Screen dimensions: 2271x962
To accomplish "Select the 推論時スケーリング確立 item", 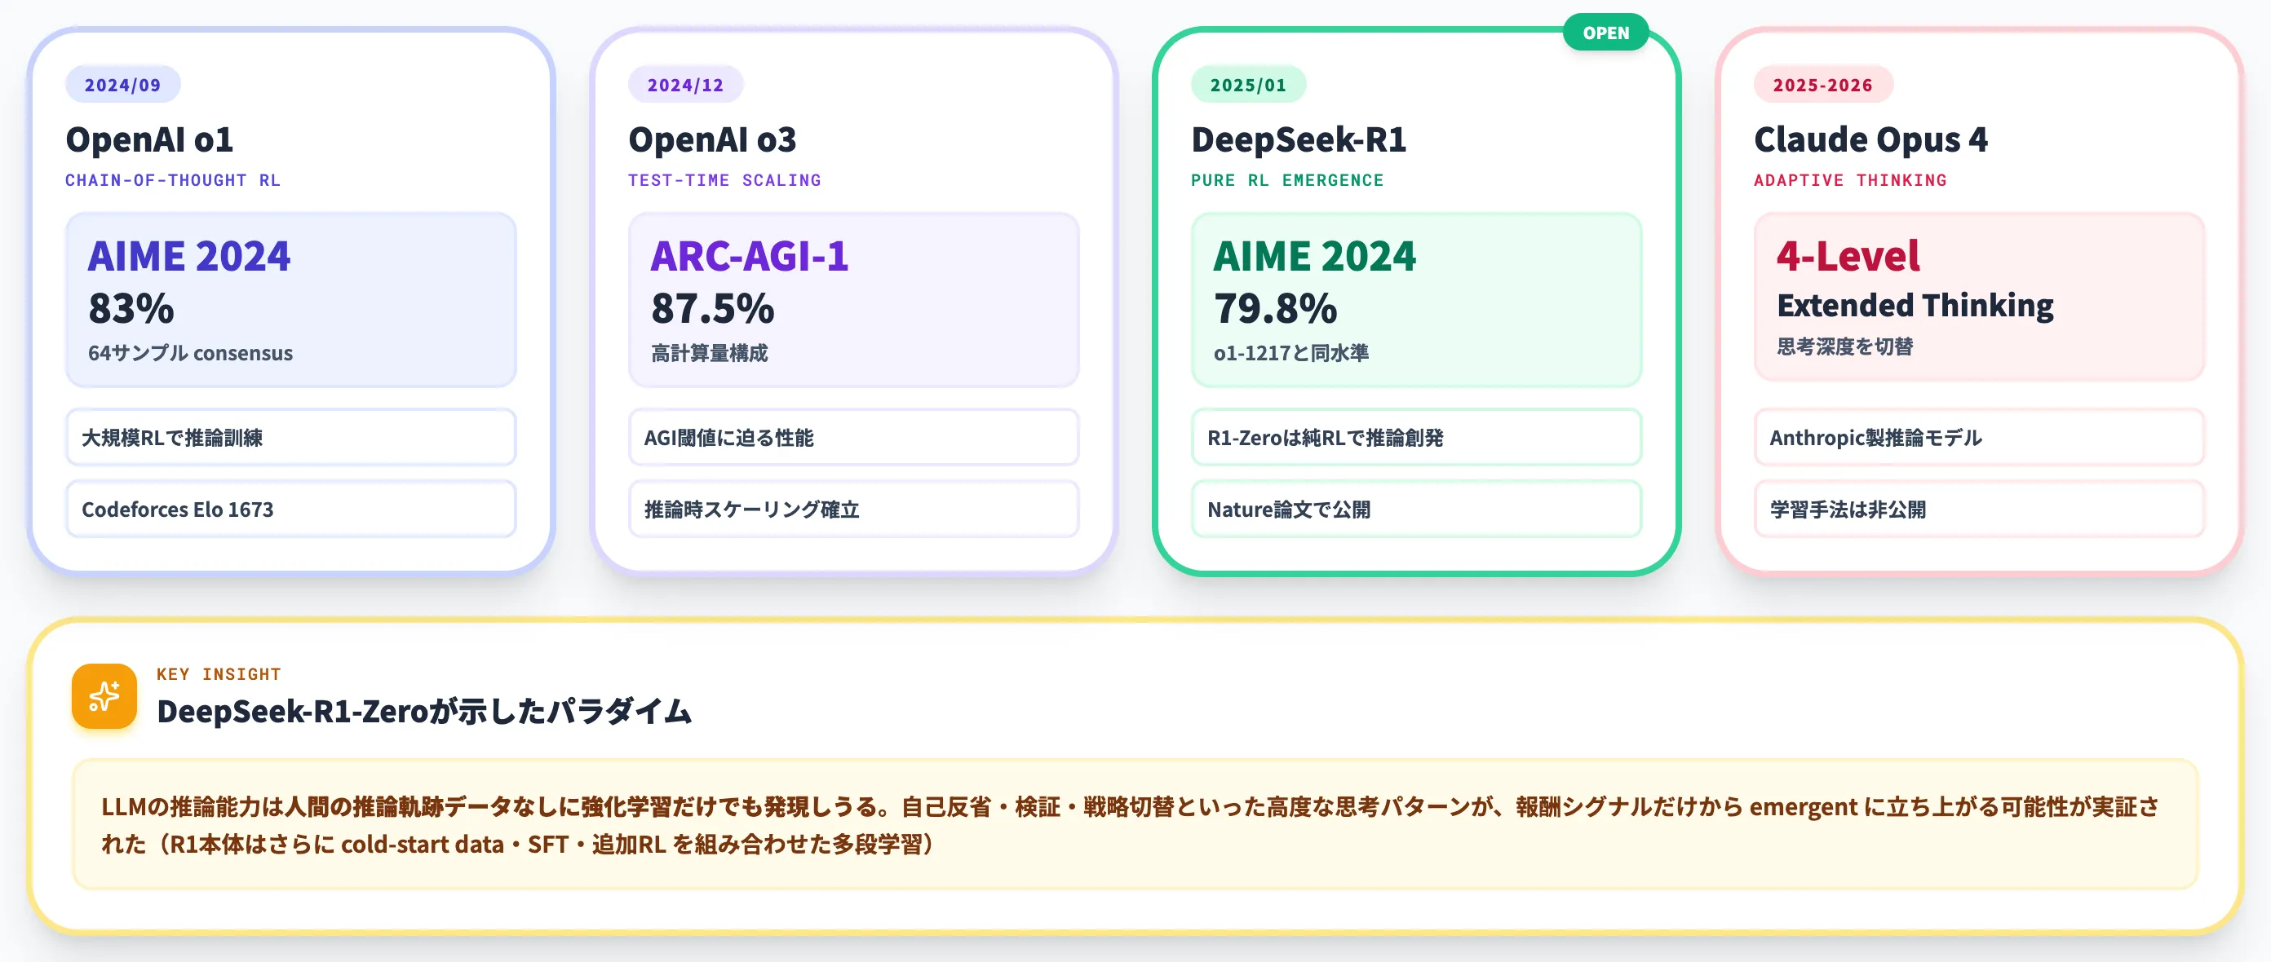I will 853,510.
